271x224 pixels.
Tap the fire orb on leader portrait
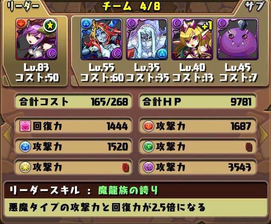click(21, 24)
